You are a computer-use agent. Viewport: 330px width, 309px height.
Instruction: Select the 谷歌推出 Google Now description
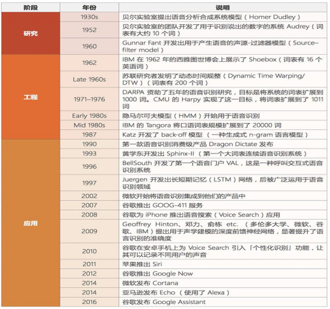pyautogui.click(x=223, y=273)
